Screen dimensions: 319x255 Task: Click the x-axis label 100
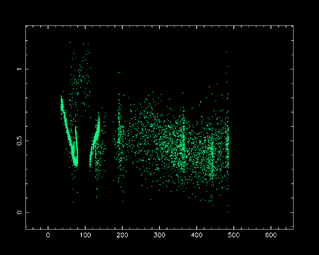pyautogui.click(x=85, y=235)
